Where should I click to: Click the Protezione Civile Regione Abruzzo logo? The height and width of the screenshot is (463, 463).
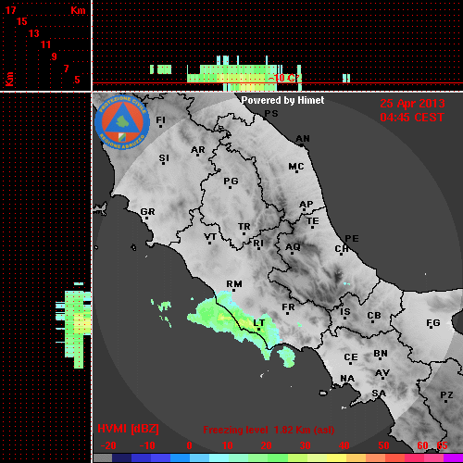coord(122,122)
